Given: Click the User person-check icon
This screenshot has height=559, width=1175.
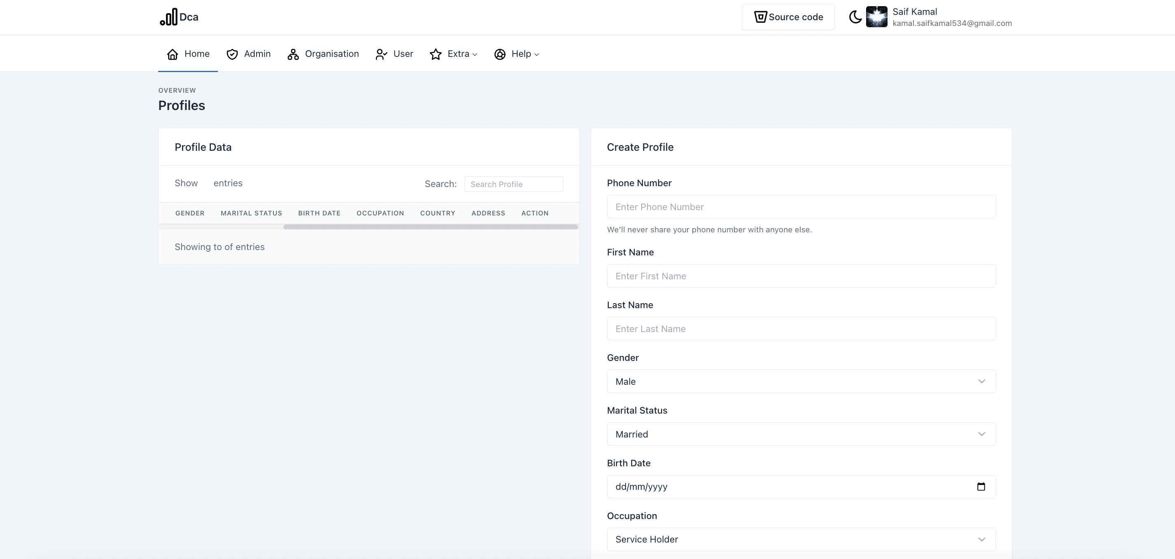Looking at the screenshot, I should pos(381,54).
